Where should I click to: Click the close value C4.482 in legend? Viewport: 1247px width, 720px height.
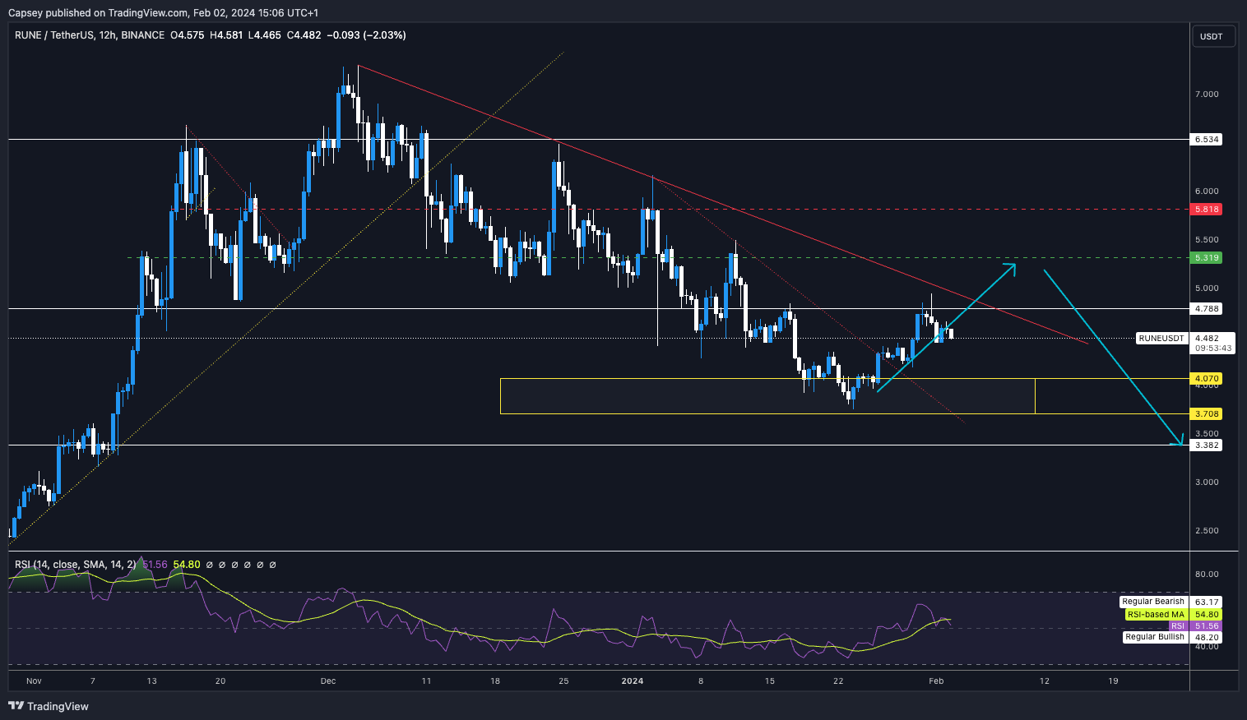tap(304, 35)
